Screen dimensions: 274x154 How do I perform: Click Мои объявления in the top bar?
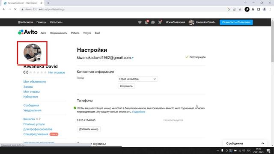pos(175,22)
